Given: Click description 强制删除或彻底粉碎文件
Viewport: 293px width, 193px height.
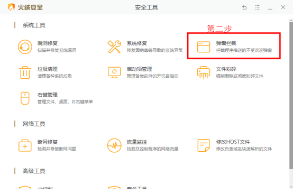Looking at the screenshot, I should tap(240, 76).
